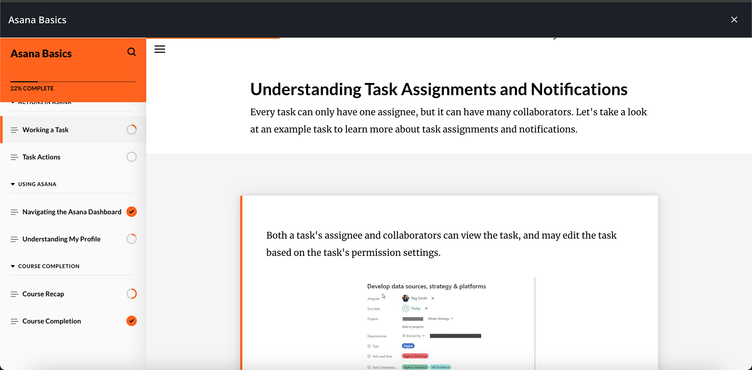Image resolution: width=752 pixels, height=370 pixels.
Task: Click the Asana Basics sidebar title
Action: click(x=41, y=54)
